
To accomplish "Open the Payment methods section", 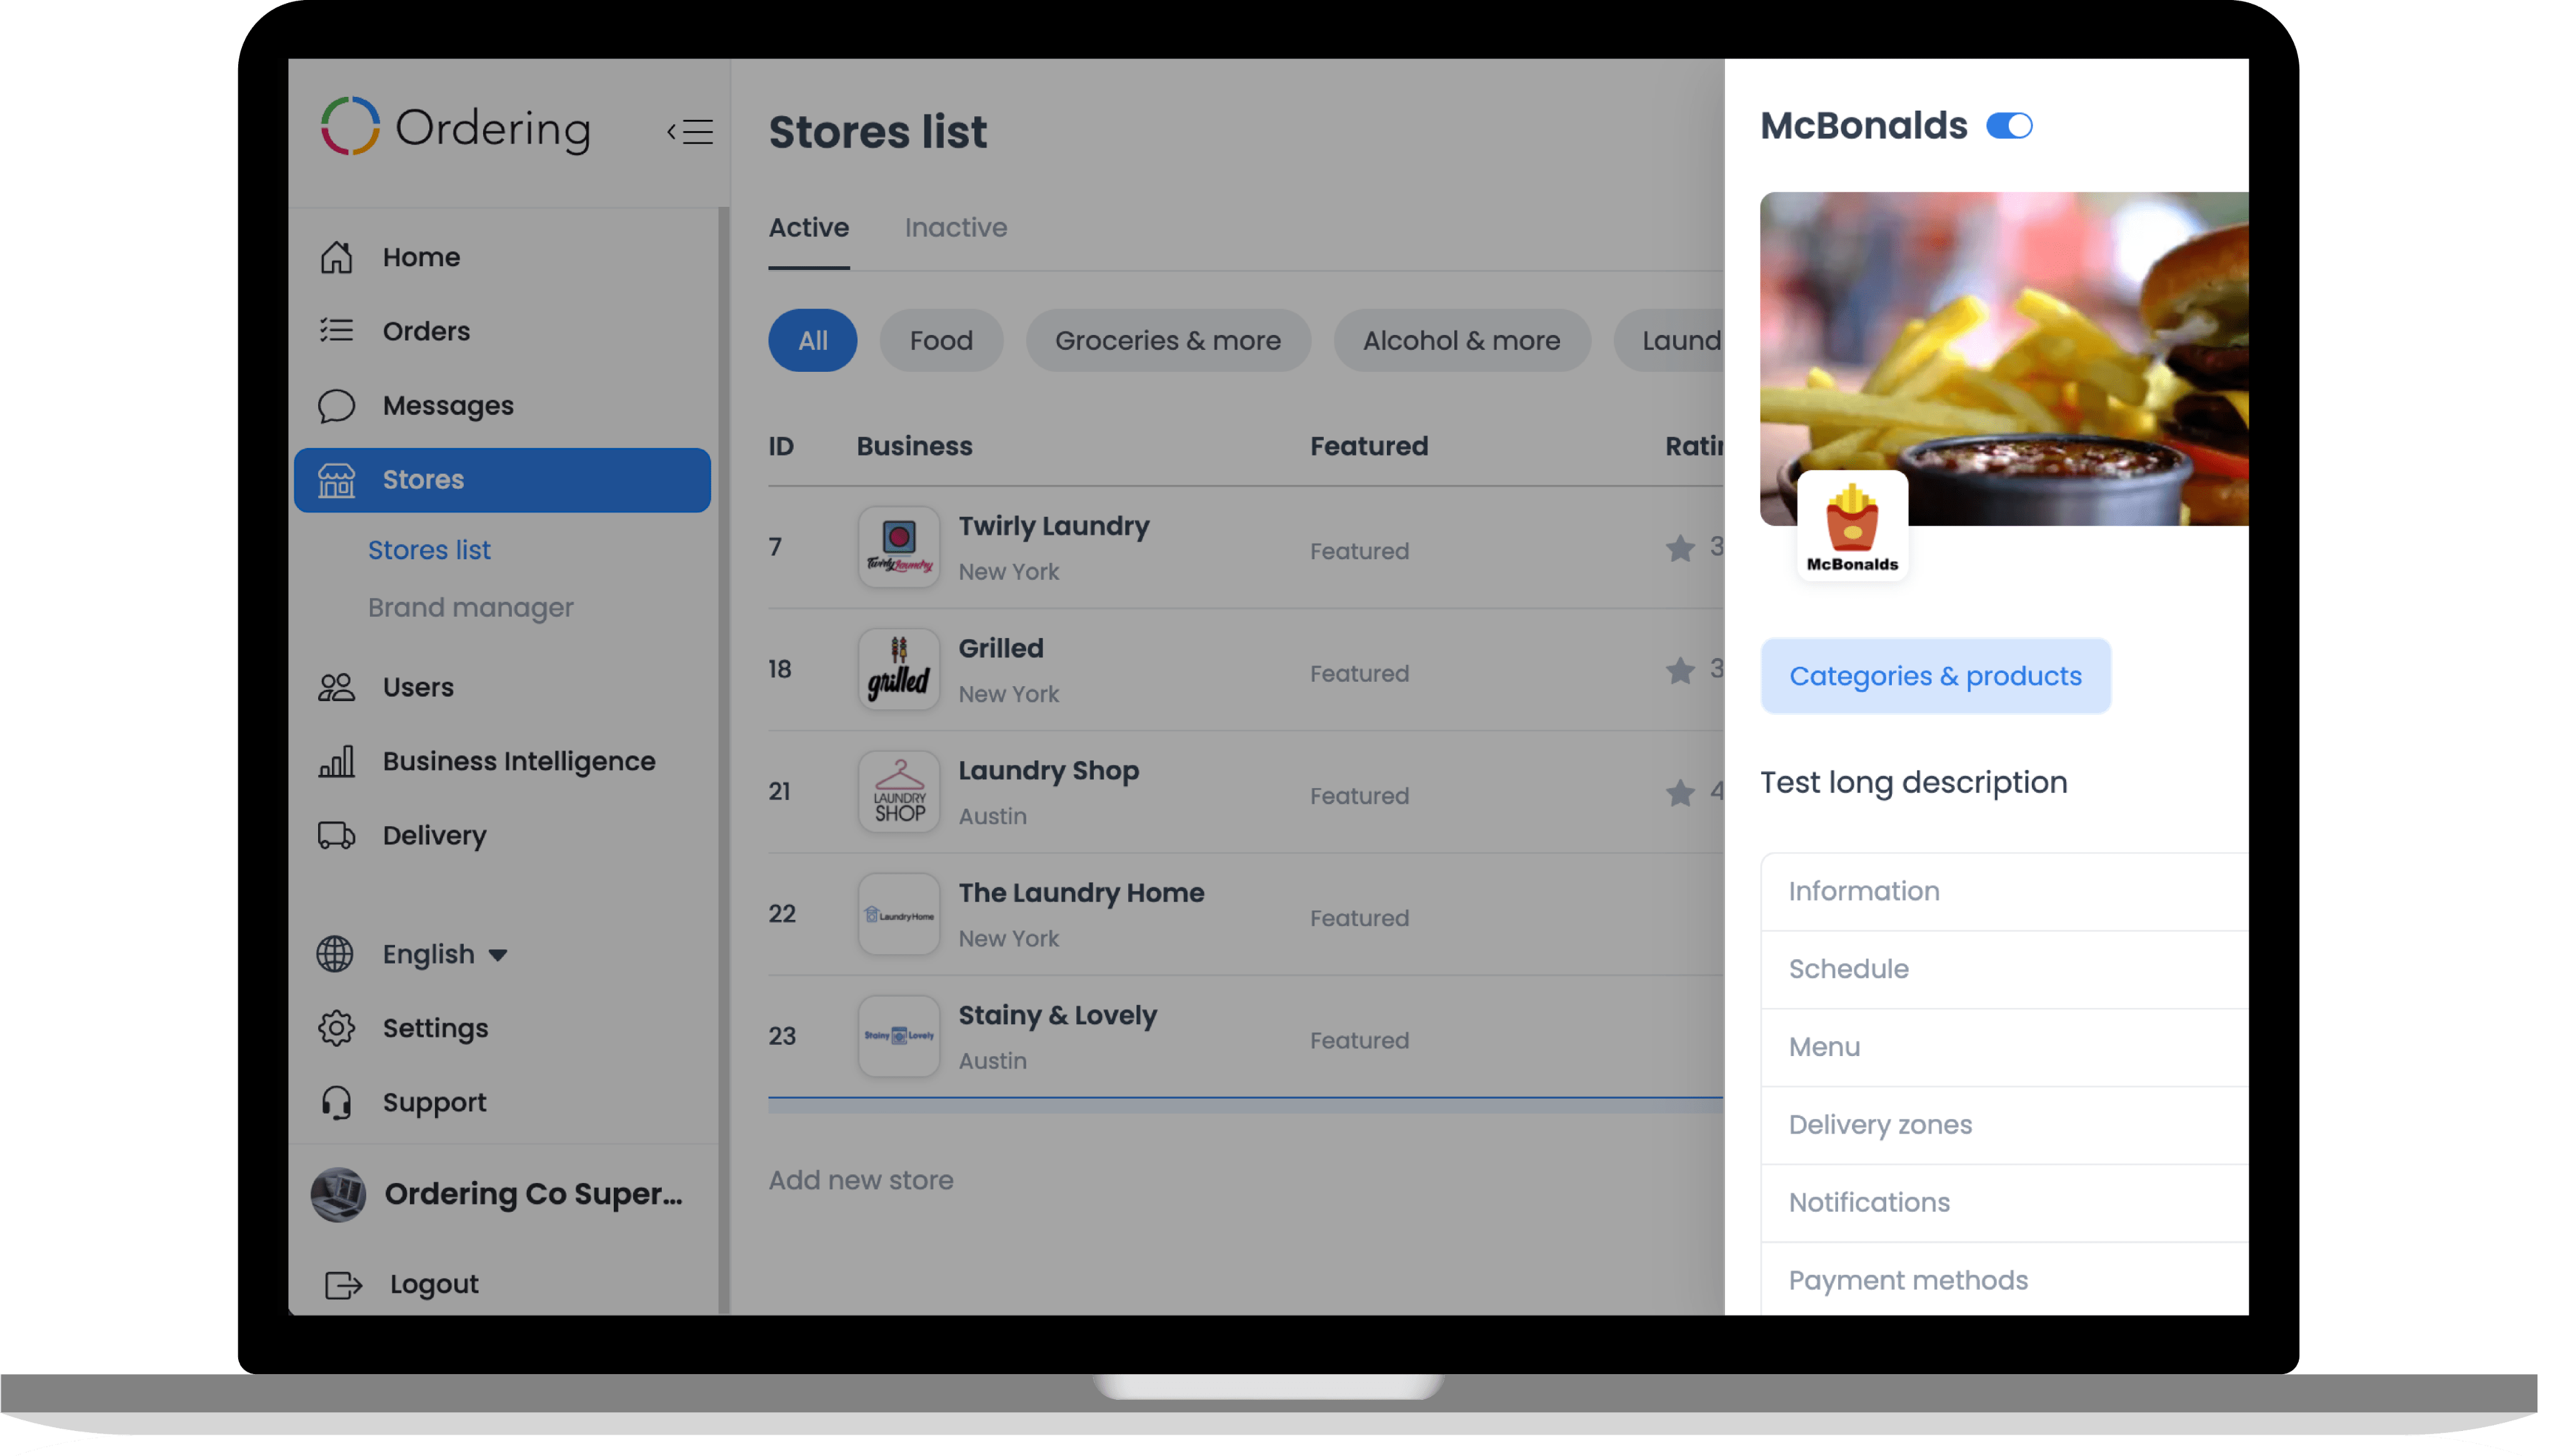I will tap(2004, 1279).
